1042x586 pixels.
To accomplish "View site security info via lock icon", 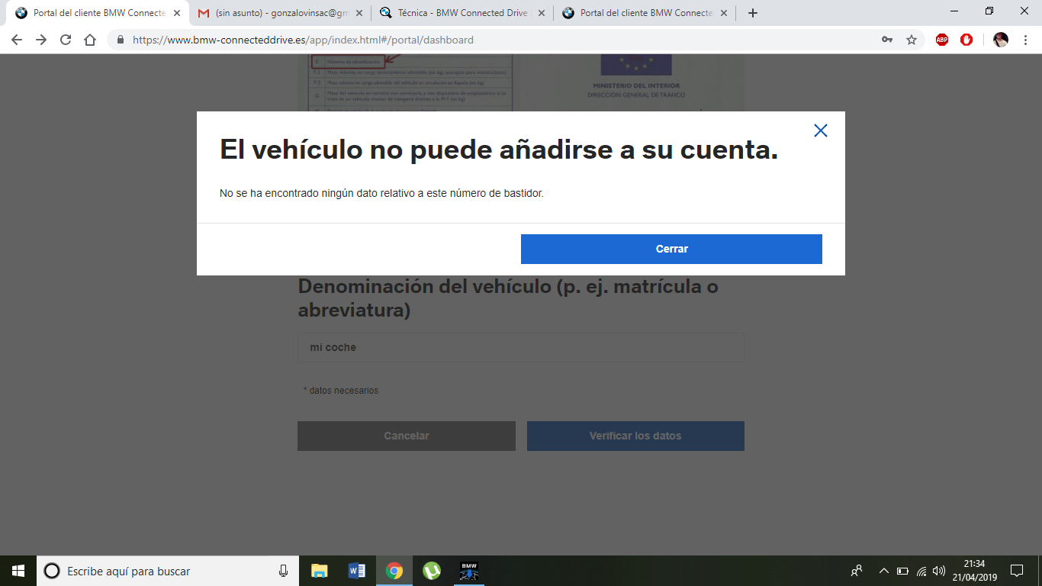I will [x=120, y=40].
